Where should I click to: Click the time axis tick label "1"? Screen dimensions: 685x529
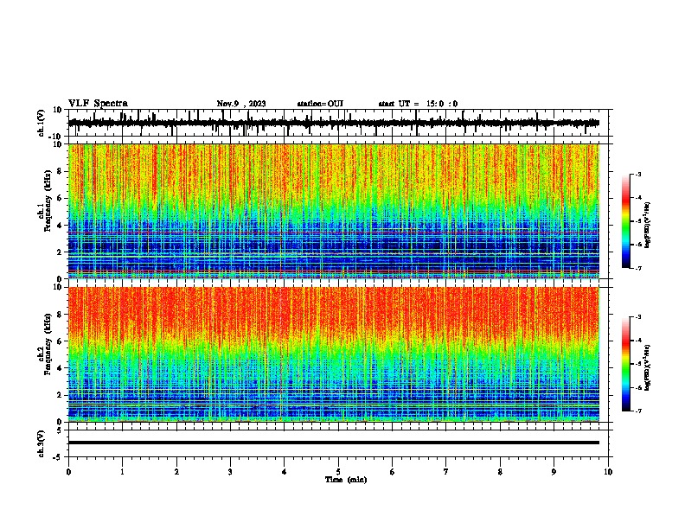coord(122,472)
